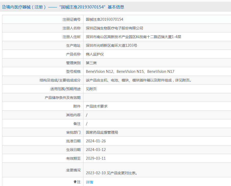Image resolution: width=231 pixels, height=186 pixels.
Task: Open the 详情 link in the 注 row
Action: 89,182
